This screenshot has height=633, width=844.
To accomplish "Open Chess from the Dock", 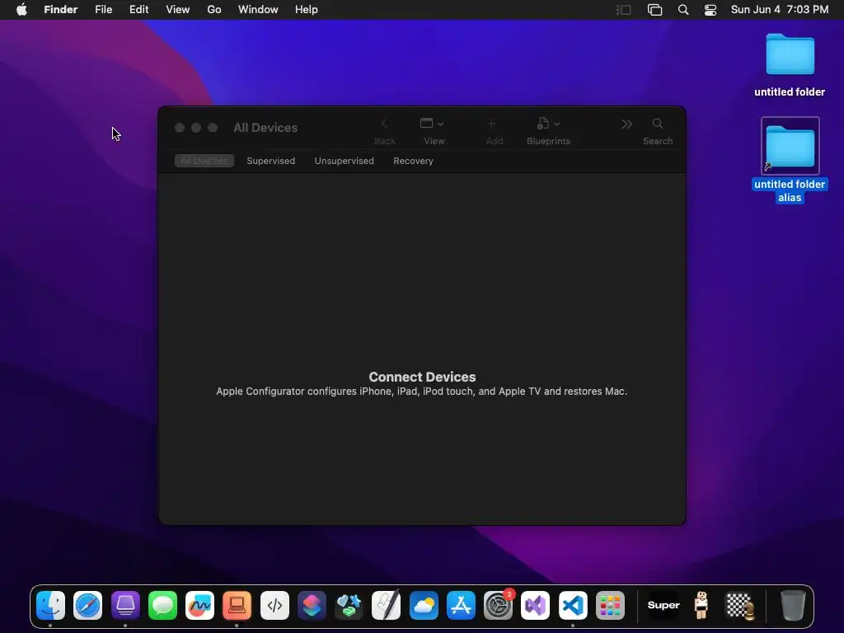I will [x=740, y=606].
